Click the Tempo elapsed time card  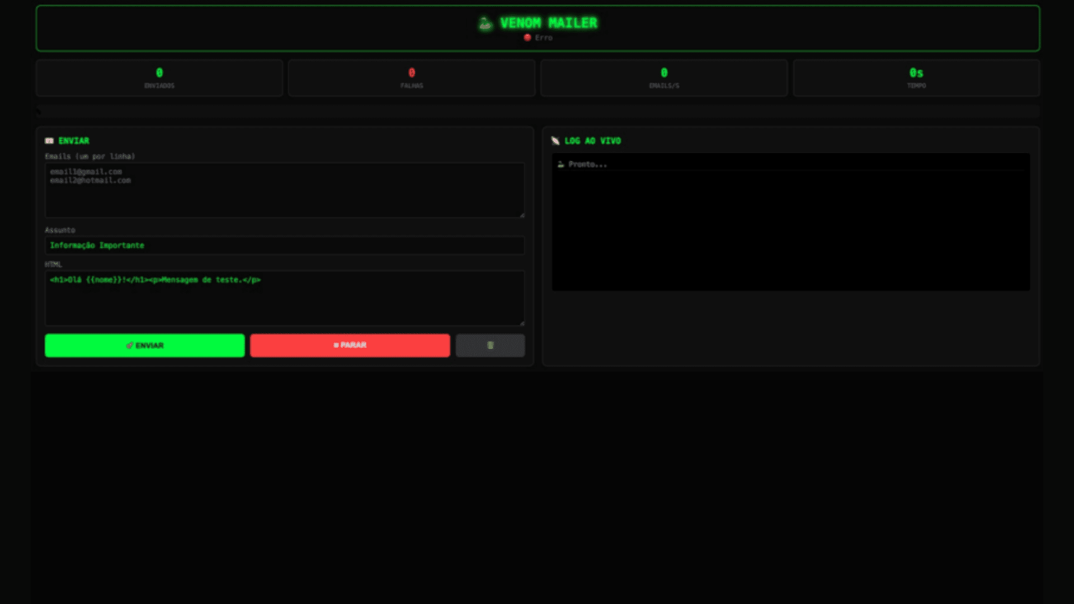916,78
